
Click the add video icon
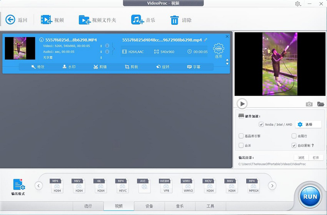point(46,20)
